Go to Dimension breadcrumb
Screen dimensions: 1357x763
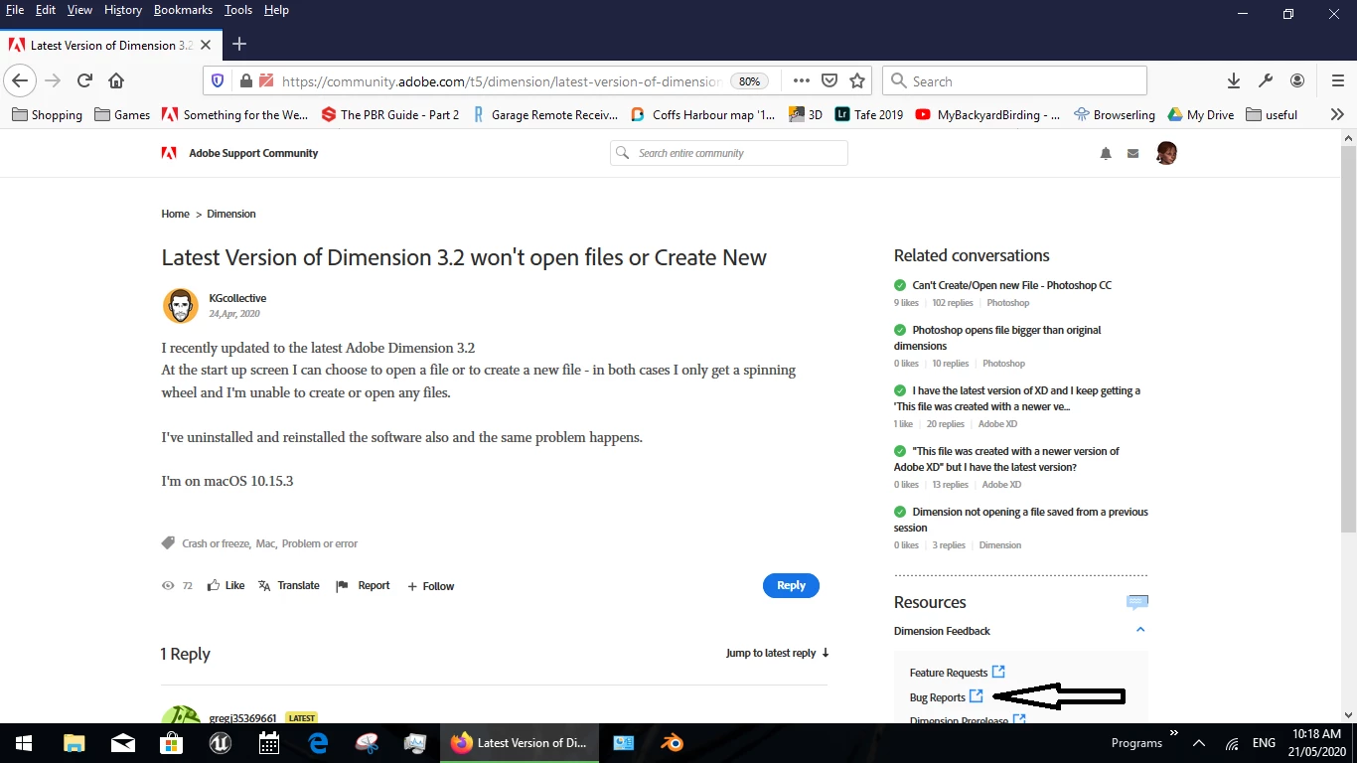click(231, 214)
